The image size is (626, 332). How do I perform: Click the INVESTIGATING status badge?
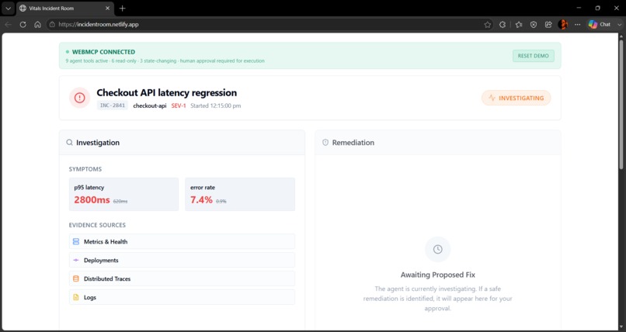(x=516, y=98)
